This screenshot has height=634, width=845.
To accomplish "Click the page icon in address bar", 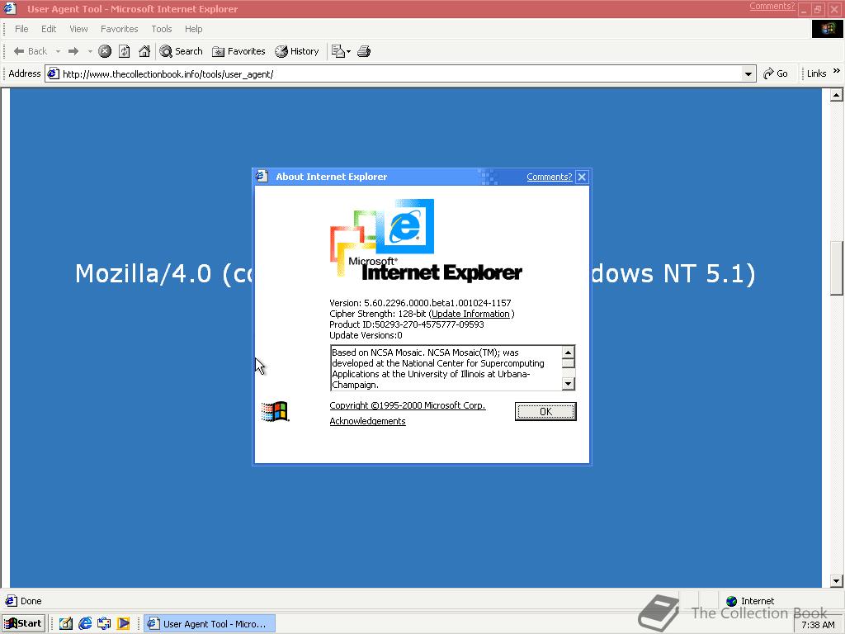I will (x=53, y=73).
